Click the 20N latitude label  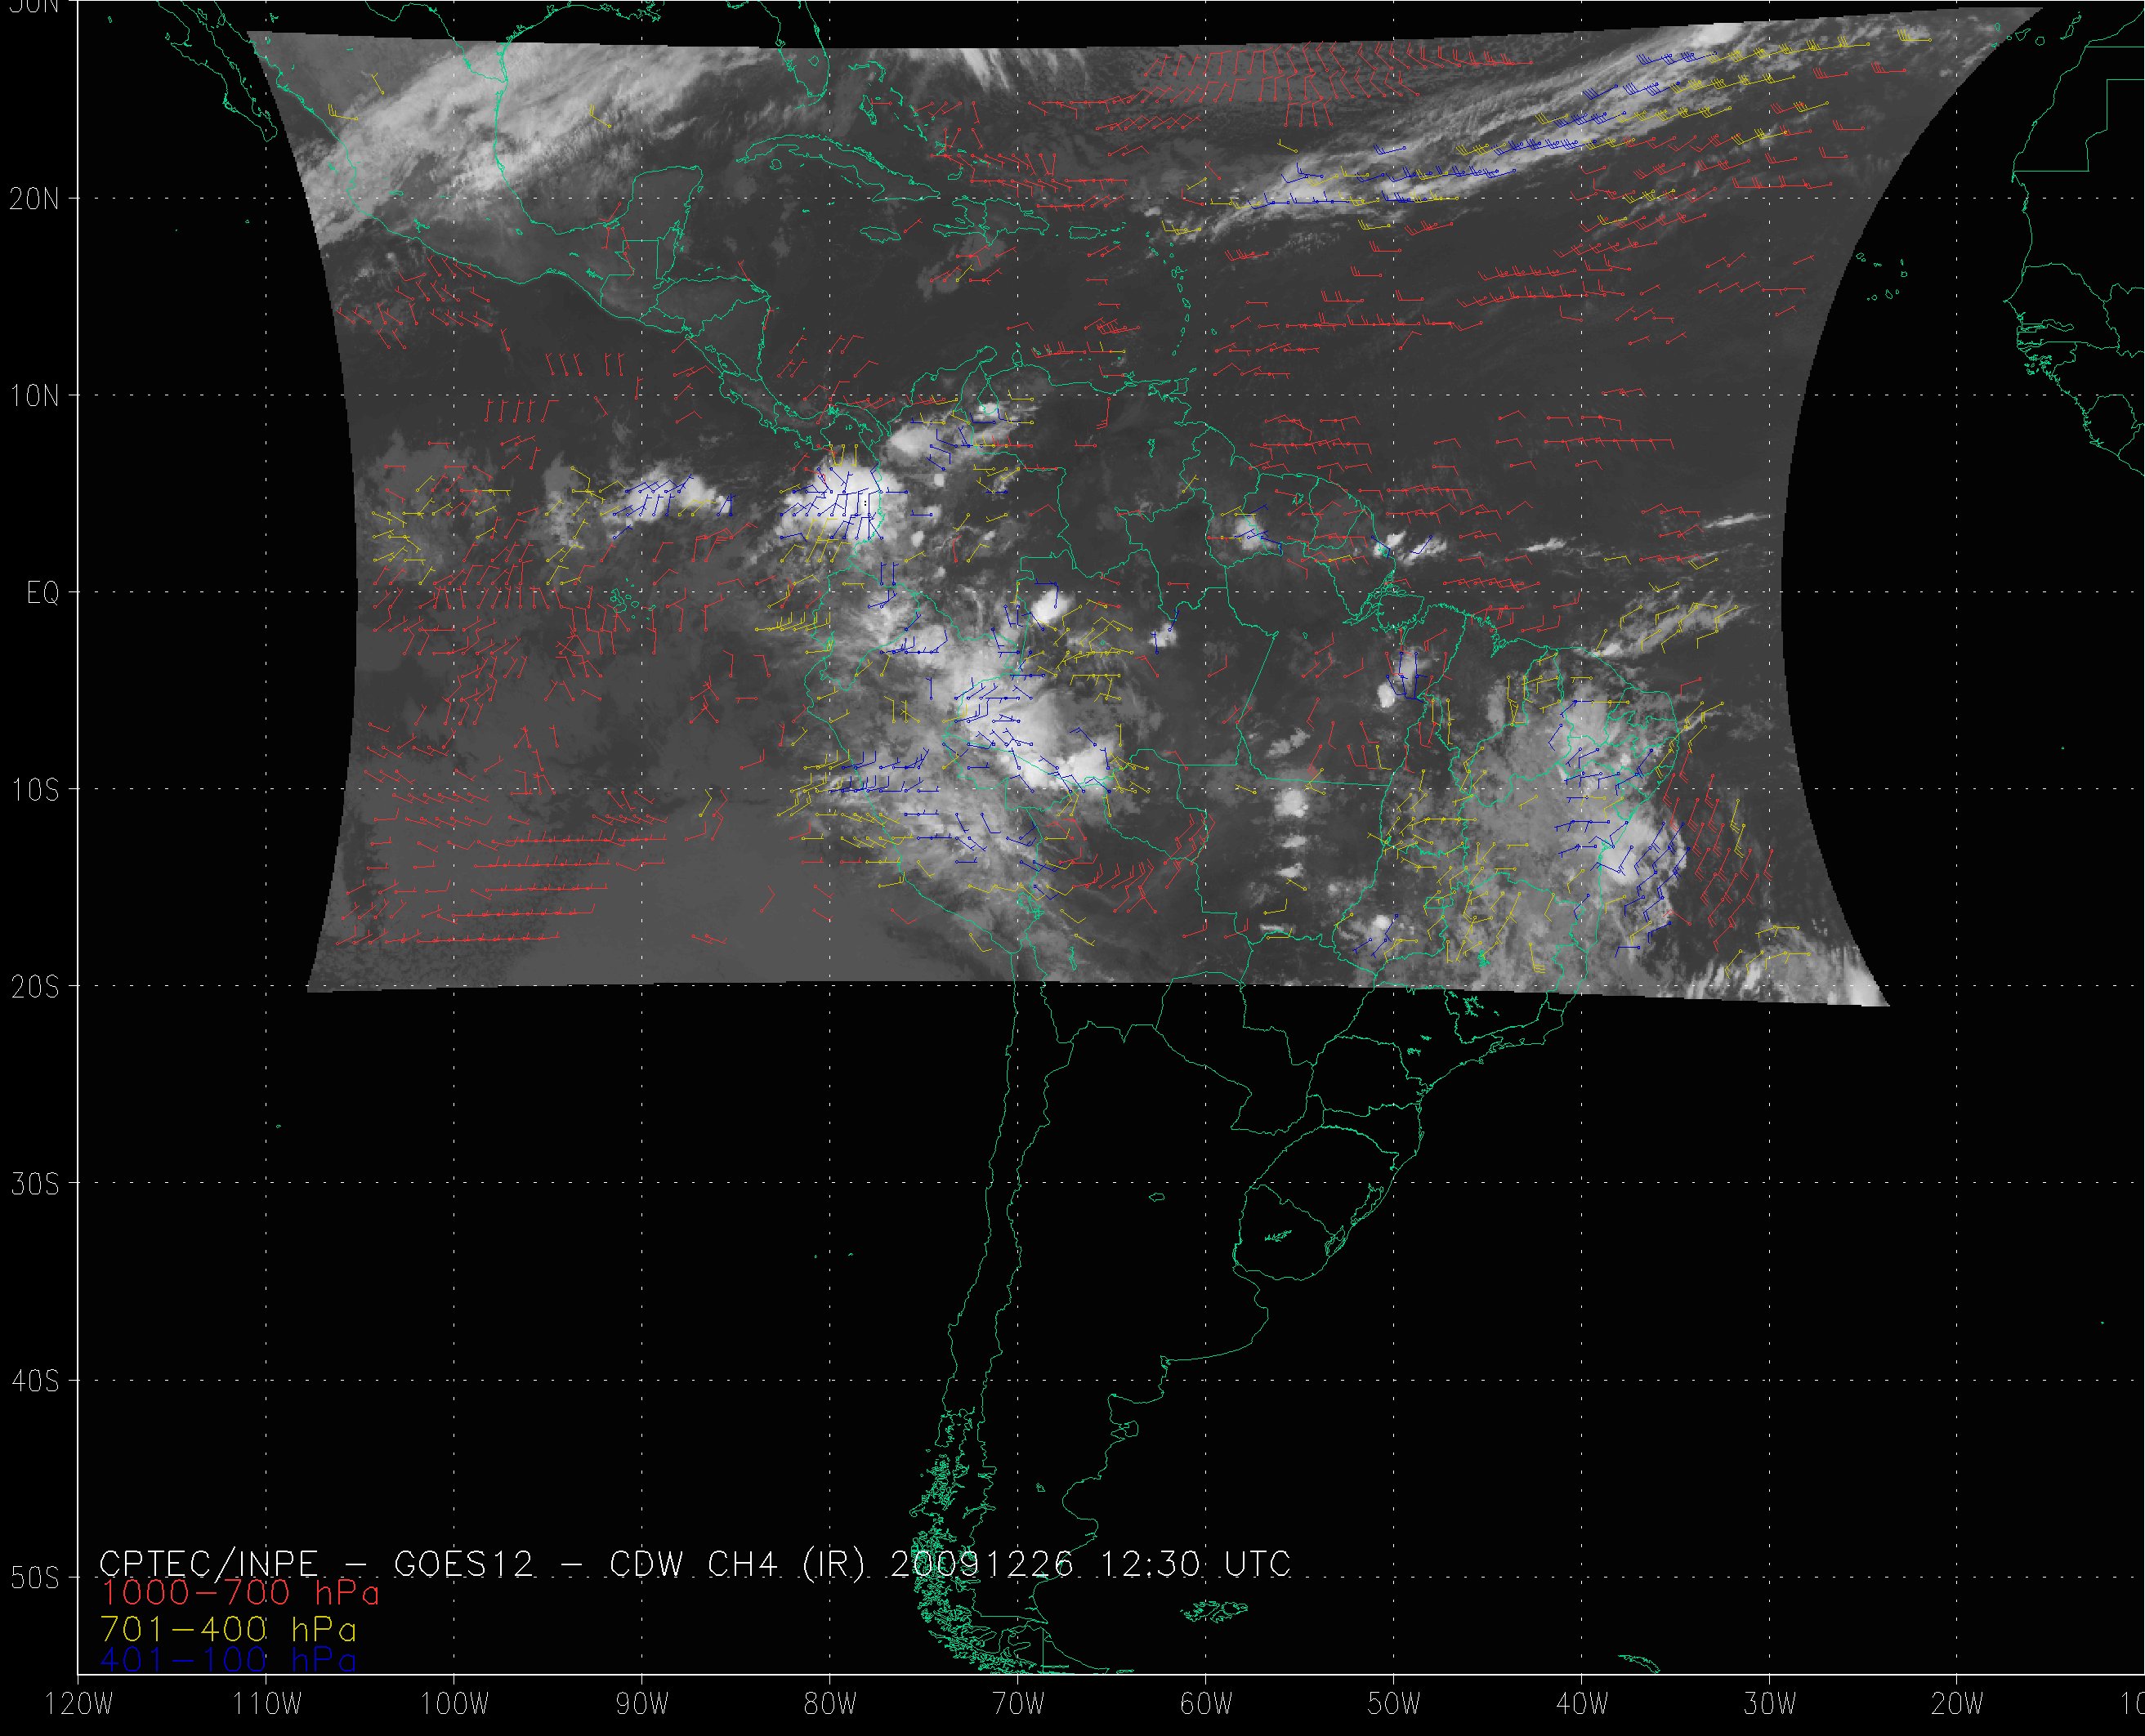(x=34, y=199)
